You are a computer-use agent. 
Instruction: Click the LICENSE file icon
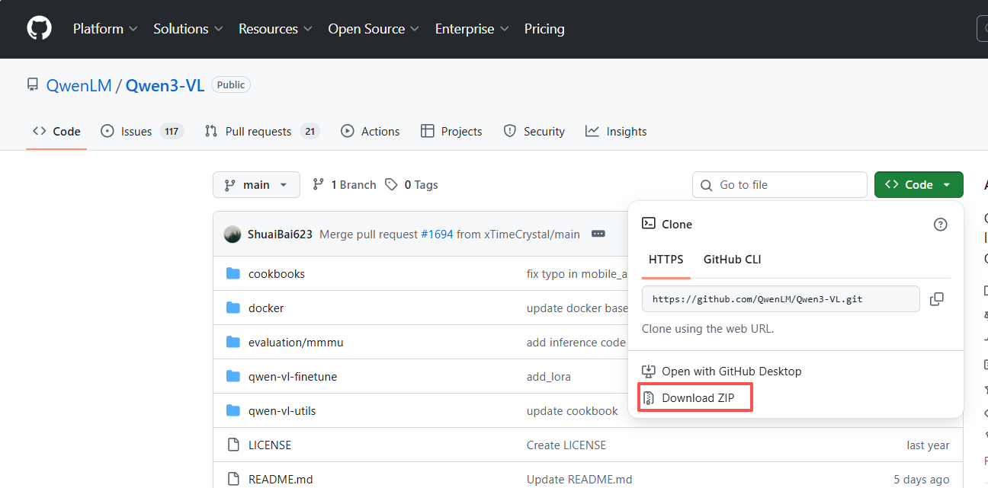click(233, 445)
